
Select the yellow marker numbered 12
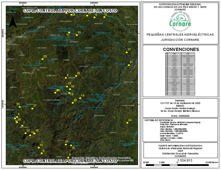(x=104, y=17)
